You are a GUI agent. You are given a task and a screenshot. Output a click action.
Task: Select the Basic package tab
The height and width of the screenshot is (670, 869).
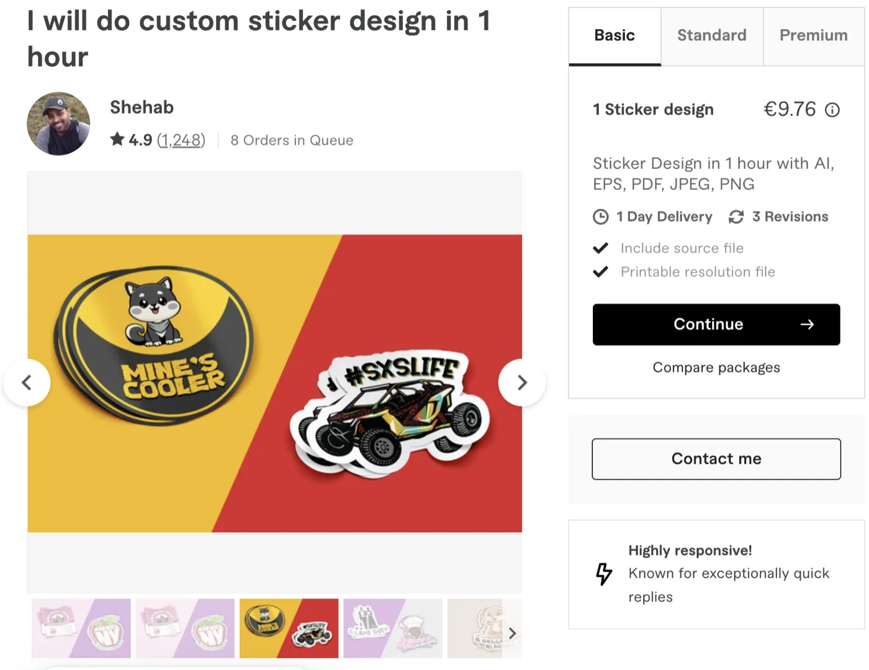[x=614, y=35]
